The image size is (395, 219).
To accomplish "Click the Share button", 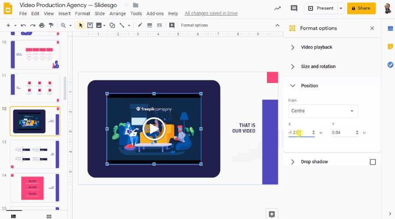I will pyautogui.click(x=361, y=8).
